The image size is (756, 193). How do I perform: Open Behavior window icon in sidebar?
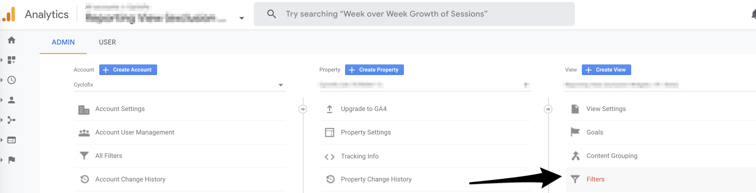point(11,140)
